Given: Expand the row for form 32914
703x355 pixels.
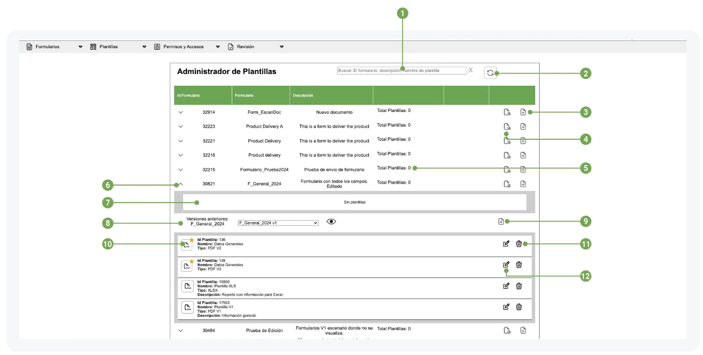Looking at the screenshot, I should [x=181, y=112].
